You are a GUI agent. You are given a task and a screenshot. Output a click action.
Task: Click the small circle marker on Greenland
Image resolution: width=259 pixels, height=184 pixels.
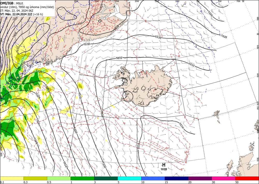click(100, 21)
